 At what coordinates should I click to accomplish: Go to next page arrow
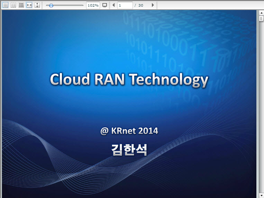click(153, 5)
